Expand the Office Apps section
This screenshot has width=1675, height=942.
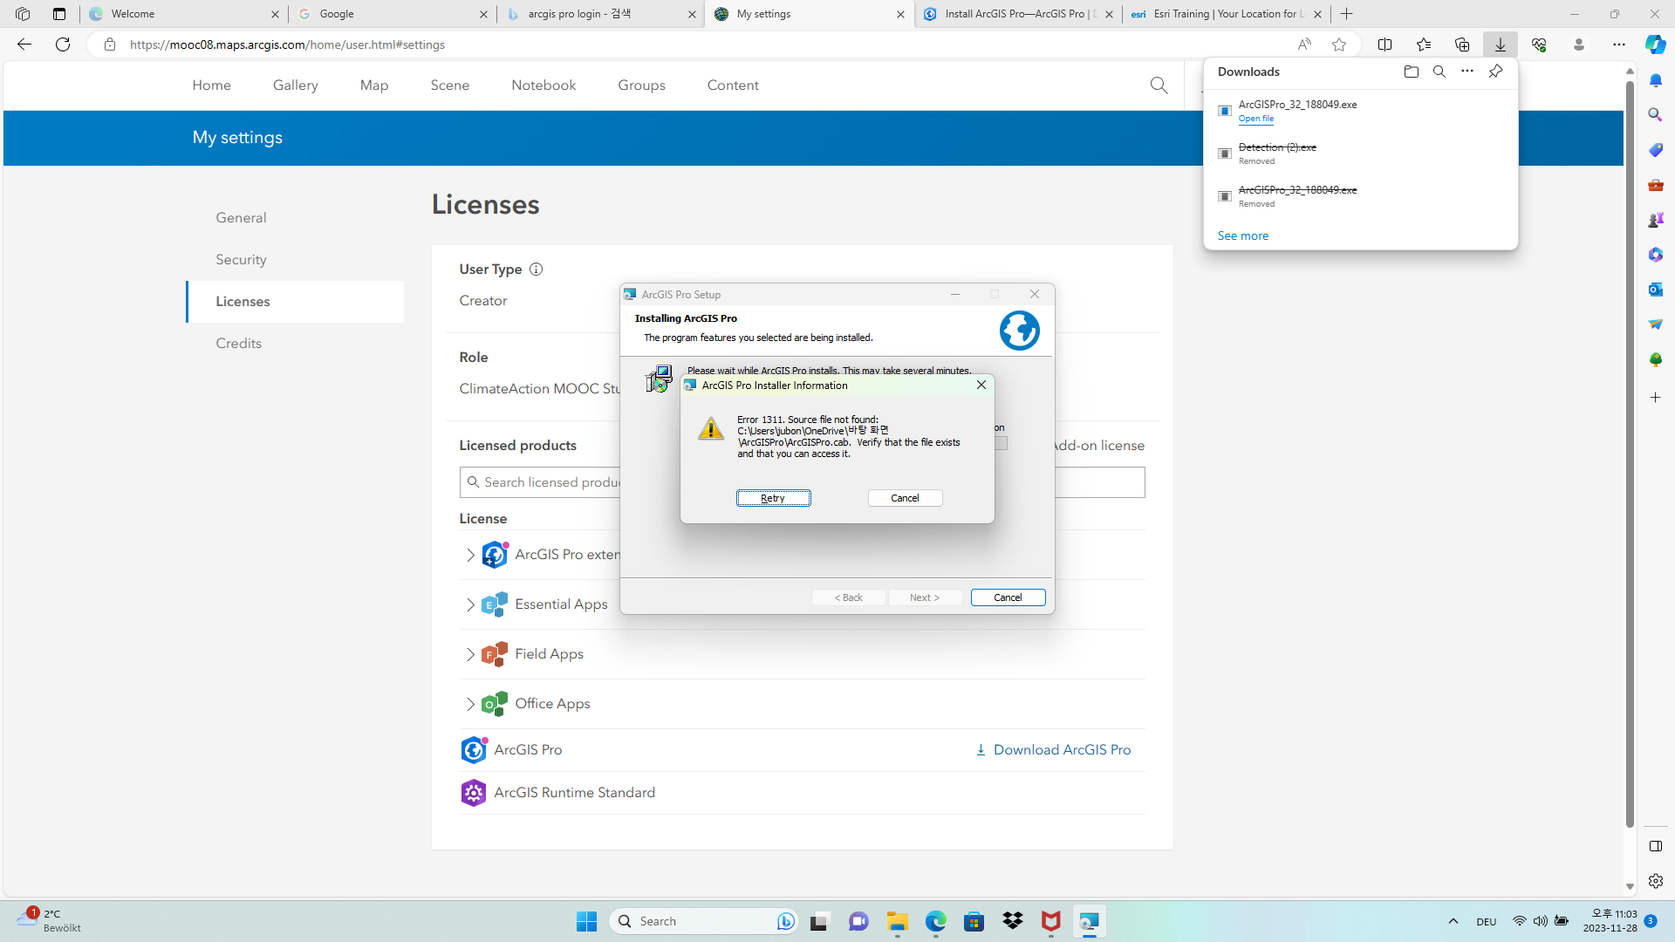(x=470, y=704)
